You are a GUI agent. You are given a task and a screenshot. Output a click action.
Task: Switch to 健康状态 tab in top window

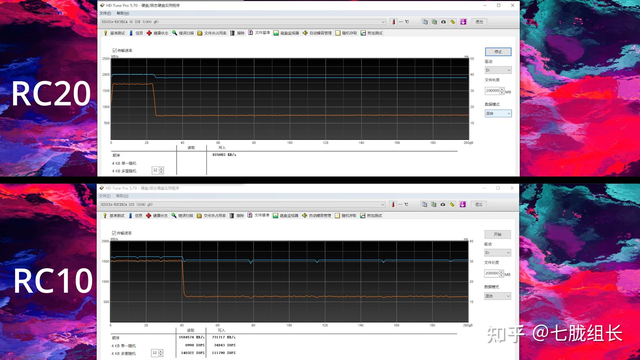click(158, 33)
